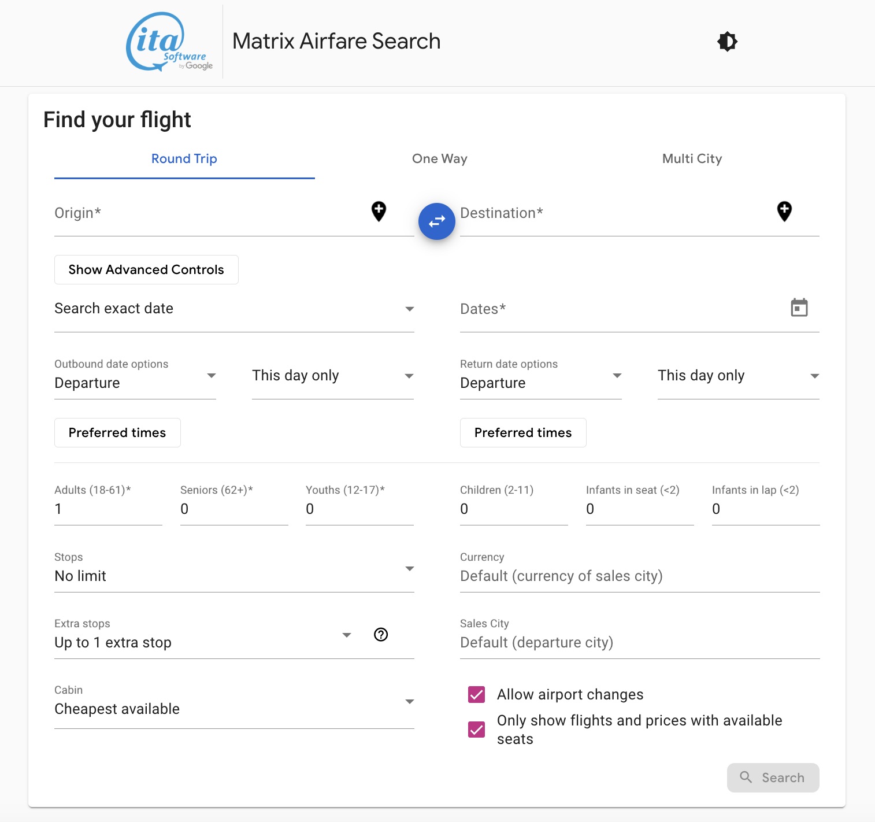Click the Search button
Viewport: 875px width, 822px height.
pos(773,777)
